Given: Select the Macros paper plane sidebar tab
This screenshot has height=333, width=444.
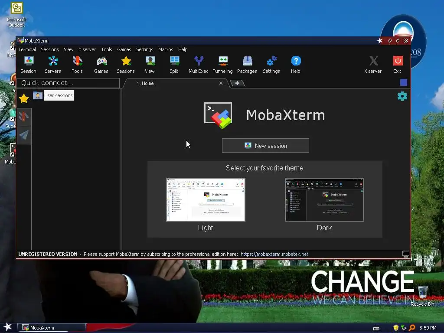Looking at the screenshot, I should coord(24,135).
